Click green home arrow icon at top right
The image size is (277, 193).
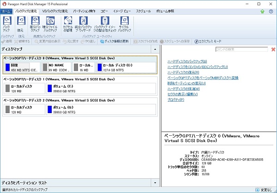(x=262, y=12)
